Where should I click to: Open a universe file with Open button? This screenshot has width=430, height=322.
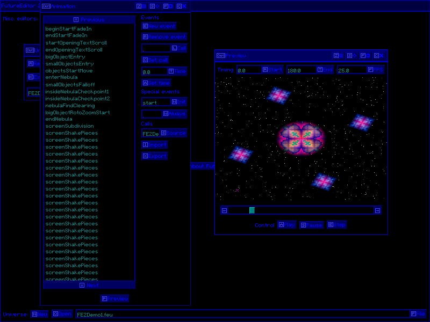62,314
